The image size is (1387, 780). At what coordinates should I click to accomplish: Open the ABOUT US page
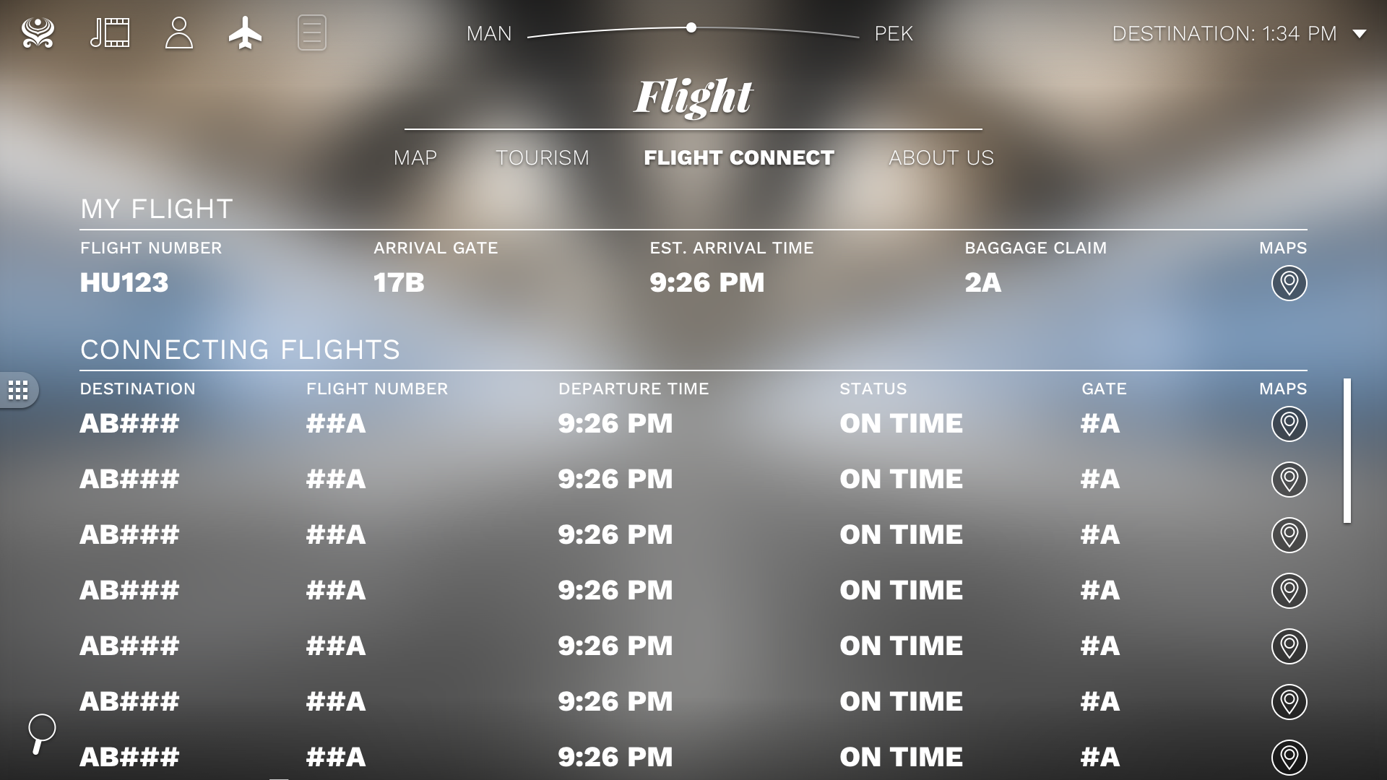[x=941, y=157]
